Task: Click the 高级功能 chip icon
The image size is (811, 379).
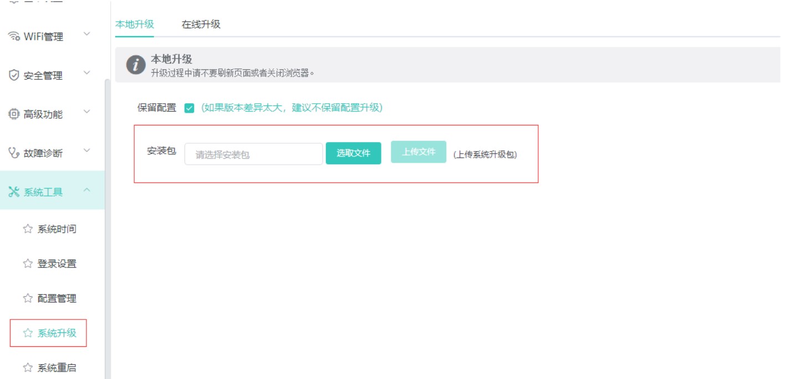Action: (14, 114)
